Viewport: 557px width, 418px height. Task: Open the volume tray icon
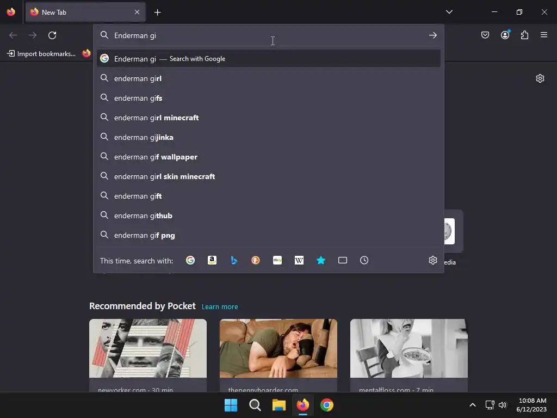pos(502,405)
